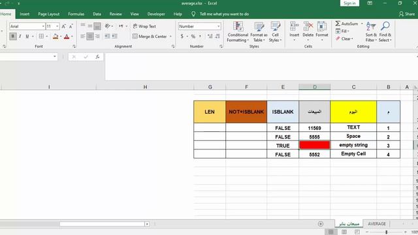Open Find & Select menu
418x235 pixels.
(x=385, y=32)
